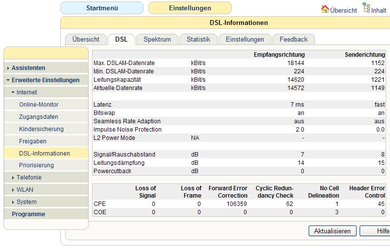Open System in the sidebar
Viewport: 390px width, 248px height.
(x=26, y=202)
